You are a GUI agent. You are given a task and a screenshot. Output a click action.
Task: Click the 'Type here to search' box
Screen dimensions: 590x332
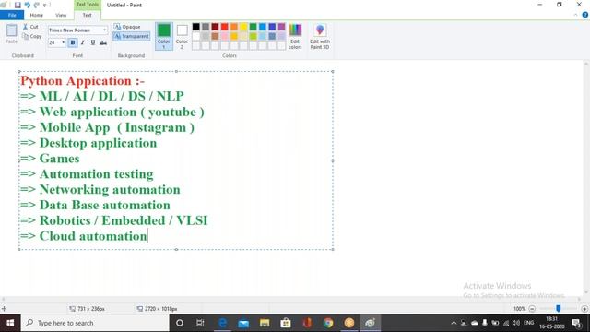coord(95,323)
